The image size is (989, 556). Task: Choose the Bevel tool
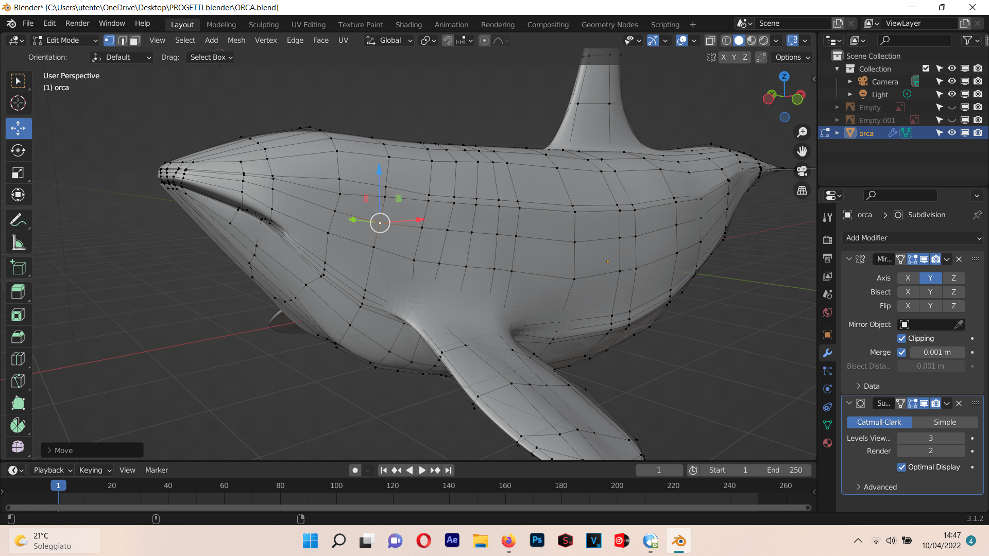18,337
